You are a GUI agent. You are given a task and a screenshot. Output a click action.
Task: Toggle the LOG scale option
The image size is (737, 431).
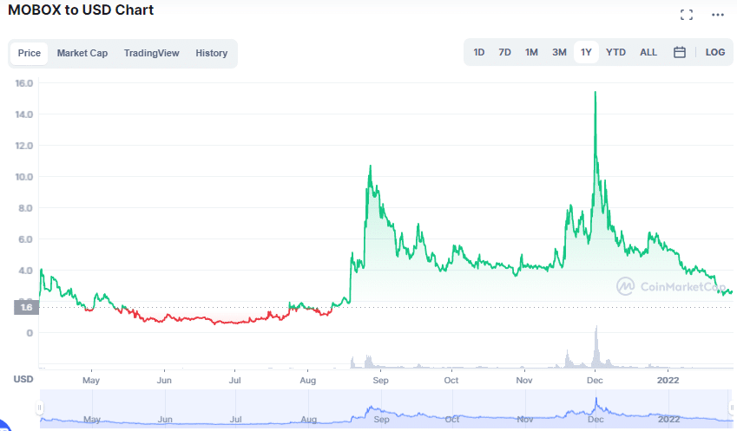(x=715, y=52)
